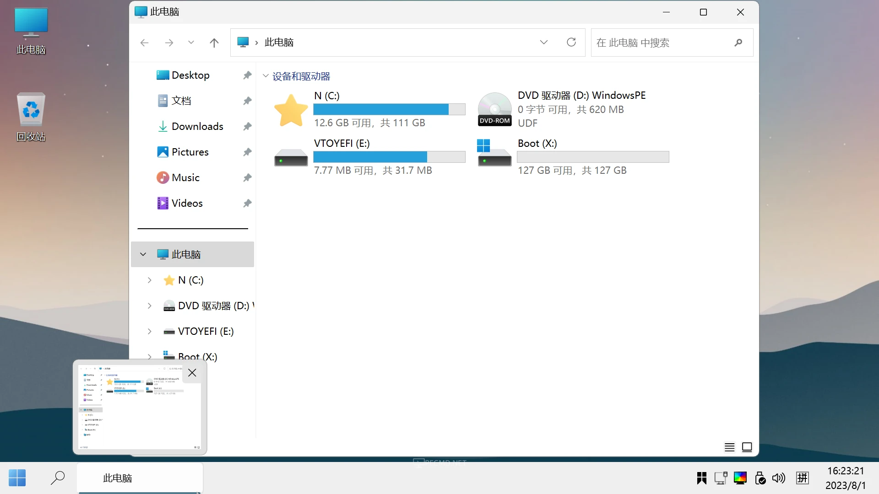Refresh the current folder view
Viewport: 879px width, 494px height.
pyautogui.click(x=571, y=43)
